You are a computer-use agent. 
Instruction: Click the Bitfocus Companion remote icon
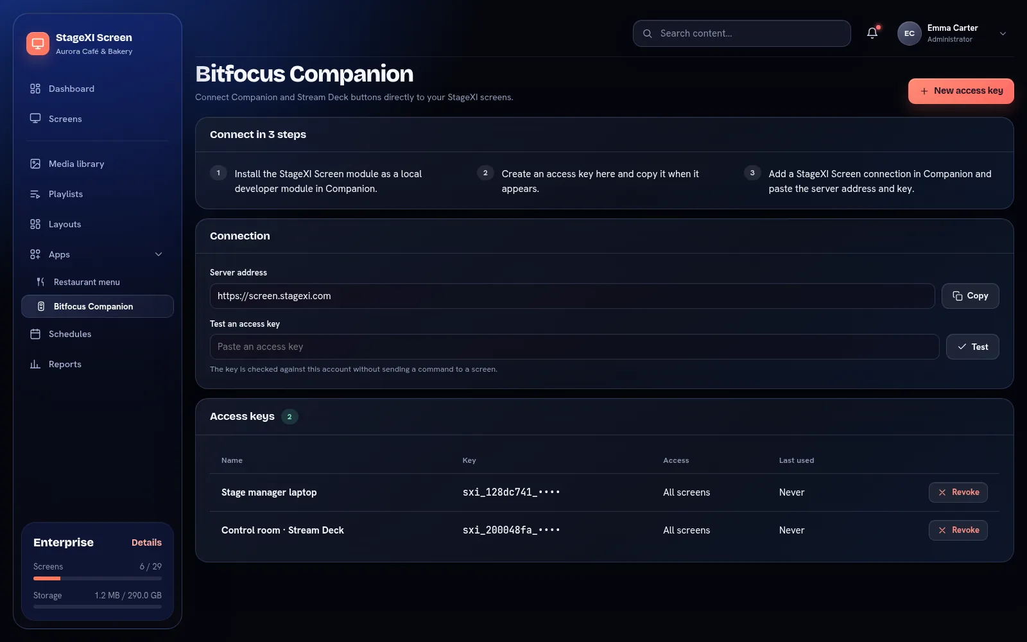[x=41, y=306]
